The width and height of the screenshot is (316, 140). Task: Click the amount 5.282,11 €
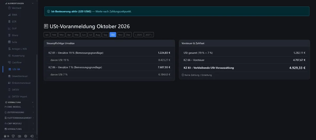299,53
